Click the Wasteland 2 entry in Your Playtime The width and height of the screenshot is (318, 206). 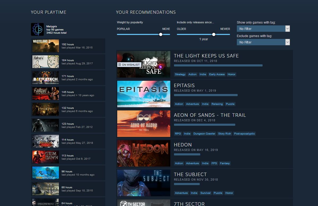coord(68,46)
